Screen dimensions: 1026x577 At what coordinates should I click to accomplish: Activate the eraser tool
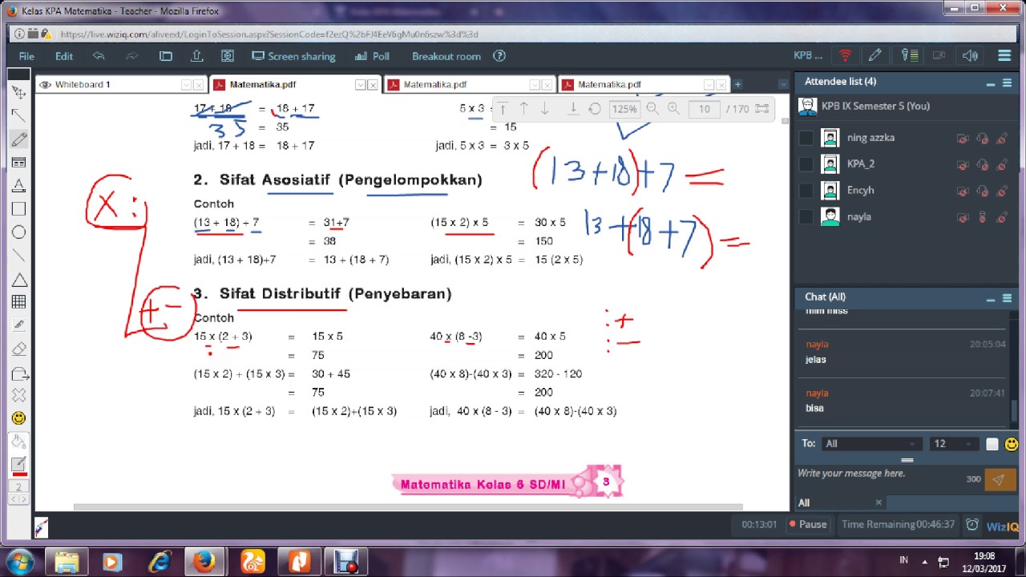tap(18, 349)
